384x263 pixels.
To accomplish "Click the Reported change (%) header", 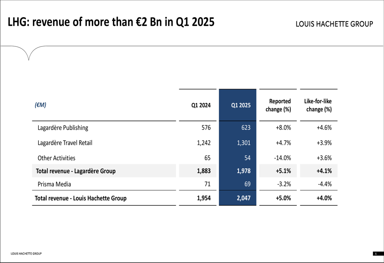I will (278, 105).
